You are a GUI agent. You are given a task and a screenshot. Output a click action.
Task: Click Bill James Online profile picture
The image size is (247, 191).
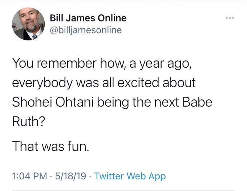[28, 24]
